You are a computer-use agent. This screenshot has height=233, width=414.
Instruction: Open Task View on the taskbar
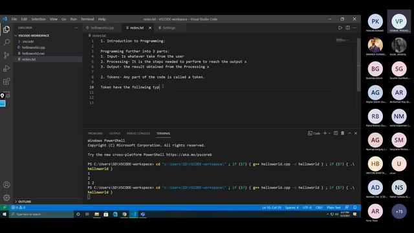(87, 214)
